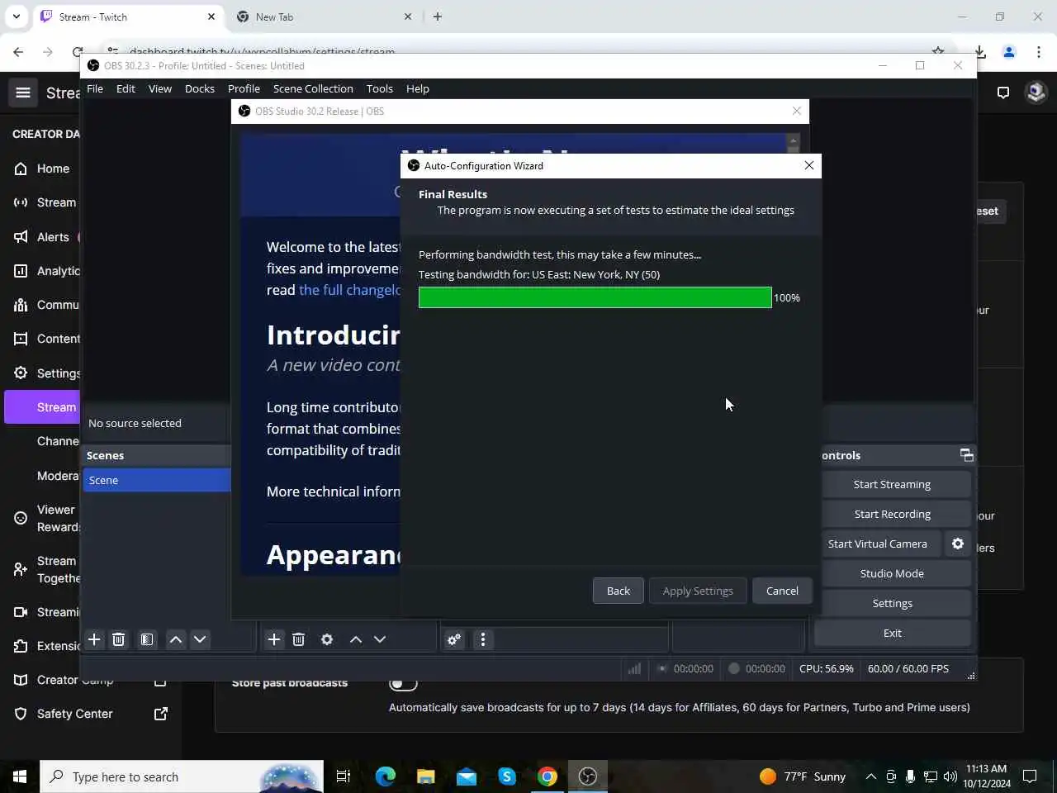Add a new source with plus icon
1057x793 pixels.
pos(274,639)
